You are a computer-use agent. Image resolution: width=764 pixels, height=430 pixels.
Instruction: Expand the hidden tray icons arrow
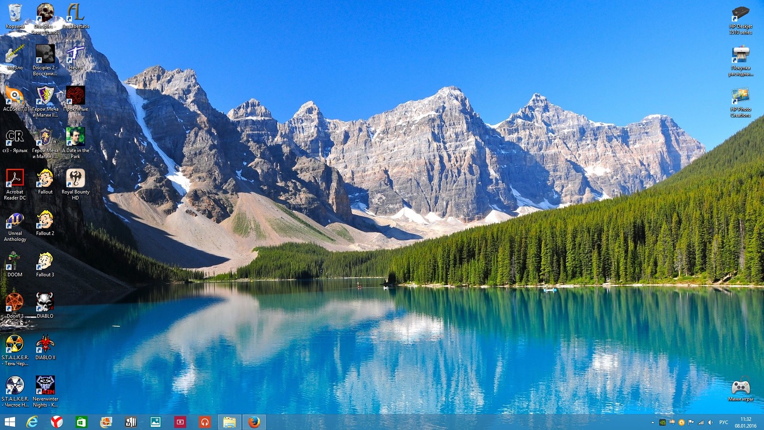click(653, 422)
